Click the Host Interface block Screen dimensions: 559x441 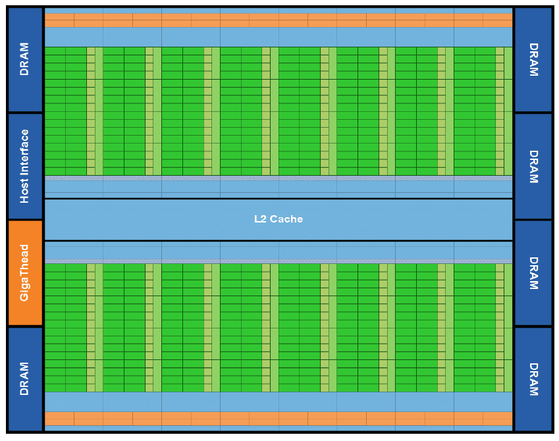coord(25,166)
